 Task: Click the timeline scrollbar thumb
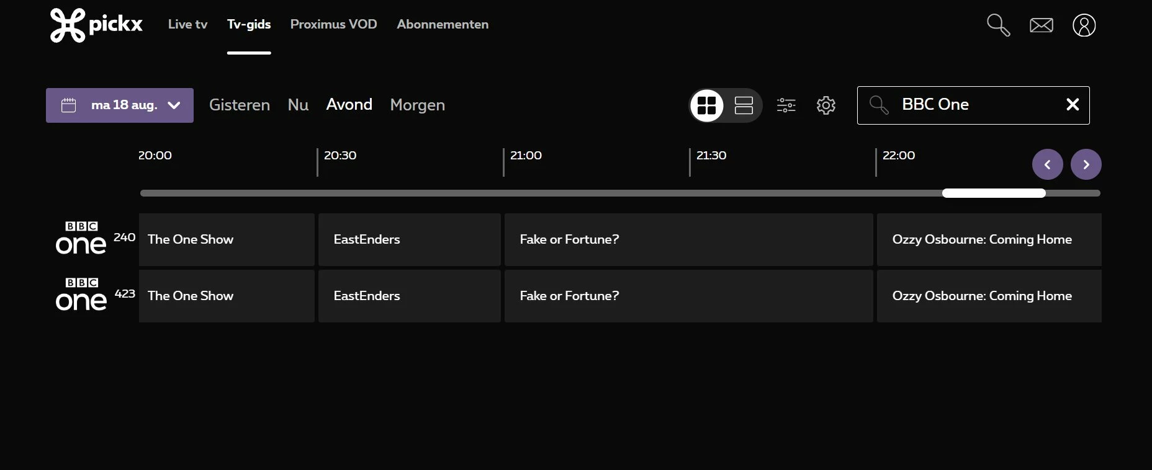click(x=994, y=193)
